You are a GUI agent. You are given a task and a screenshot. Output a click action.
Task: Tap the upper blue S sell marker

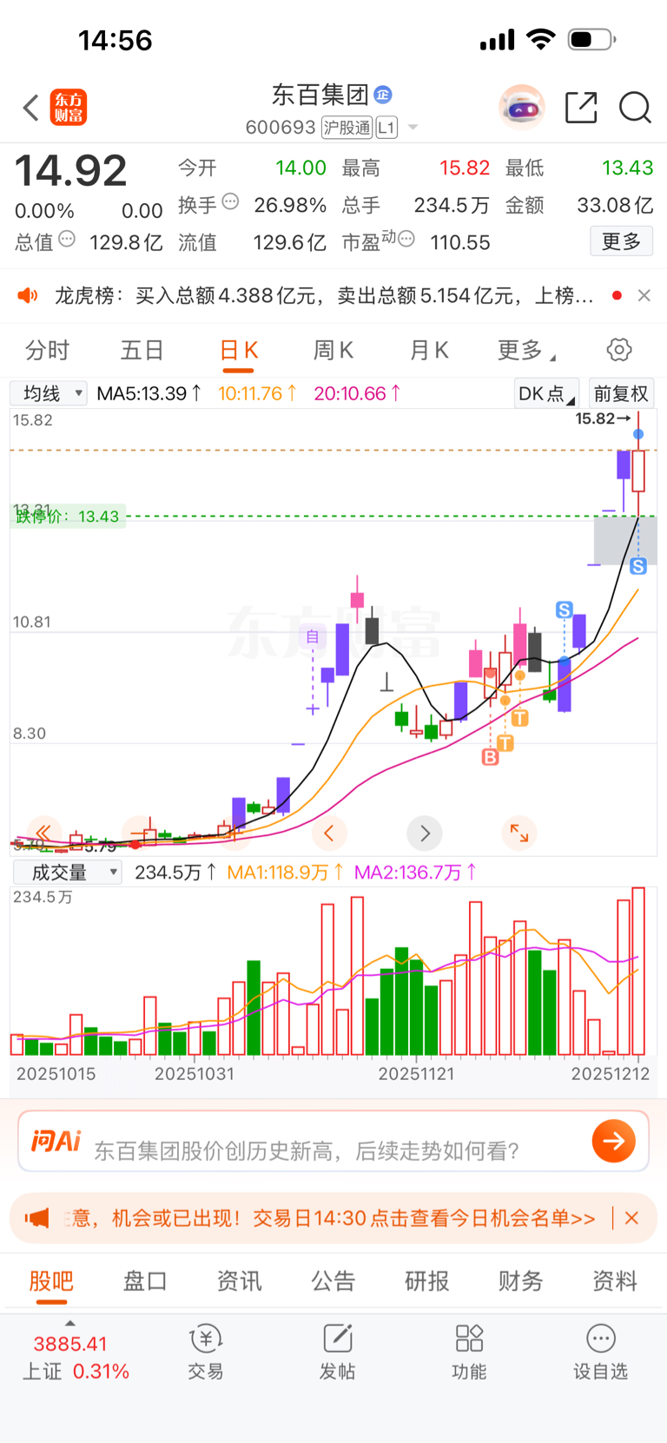click(565, 609)
